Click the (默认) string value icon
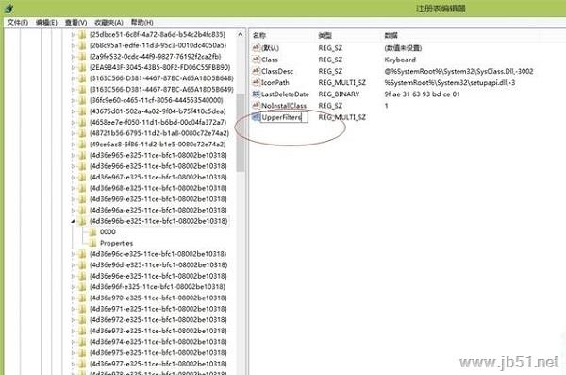Viewport: 566px width, 375px height. pos(257,48)
